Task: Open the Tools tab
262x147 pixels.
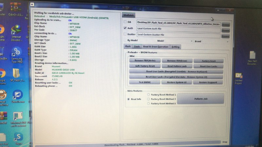Action: click(x=137, y=47)
